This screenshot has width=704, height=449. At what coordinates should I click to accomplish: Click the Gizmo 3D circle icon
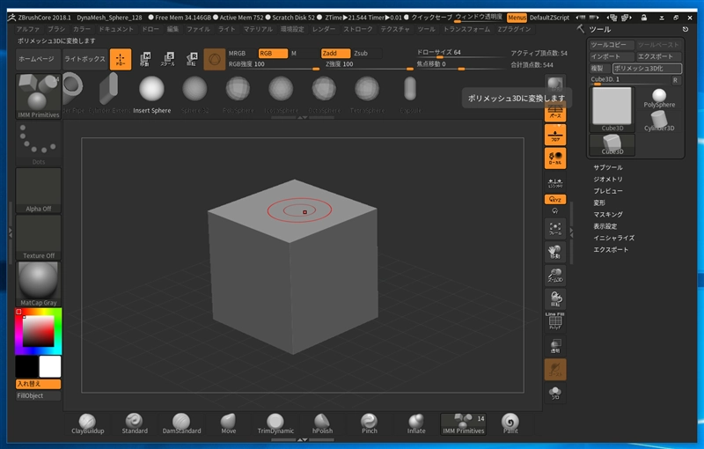point(214,59)
